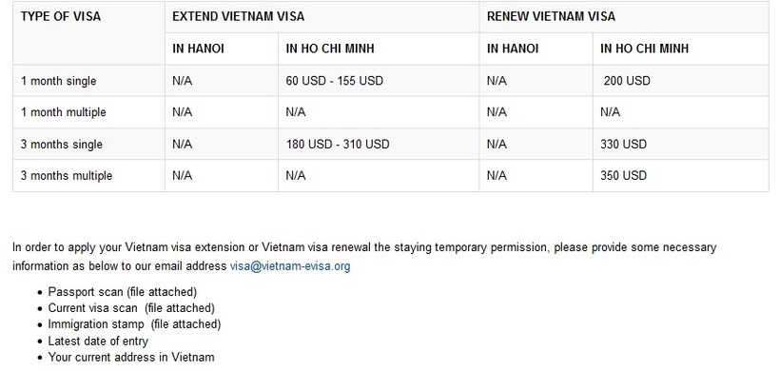The width and height of the screenshot is (780, 371).
Task: Click the Passport scan list item
Action: [x=123, y=292]
